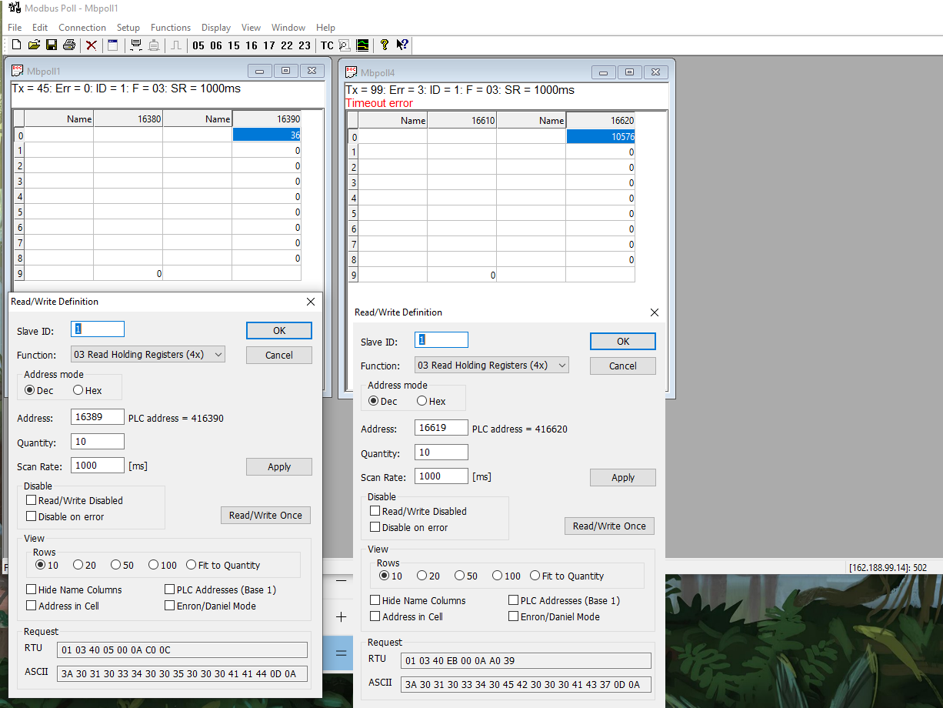Select Dec address mode in address-16619 dialog
Screen dimensions: 943x708
pyautogui.click(x=383, y=401)
